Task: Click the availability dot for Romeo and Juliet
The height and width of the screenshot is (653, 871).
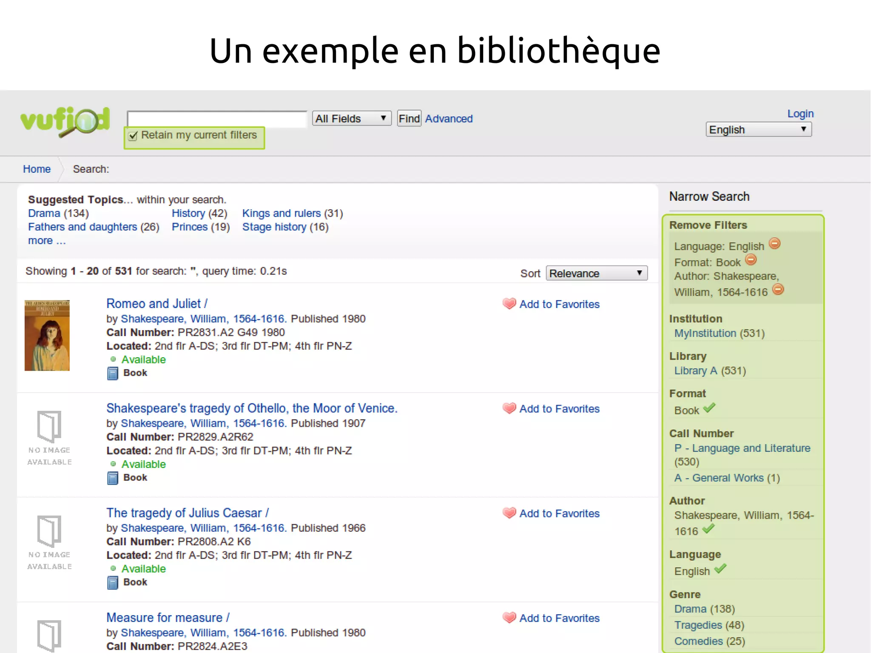Action: (x=113, y=359)
